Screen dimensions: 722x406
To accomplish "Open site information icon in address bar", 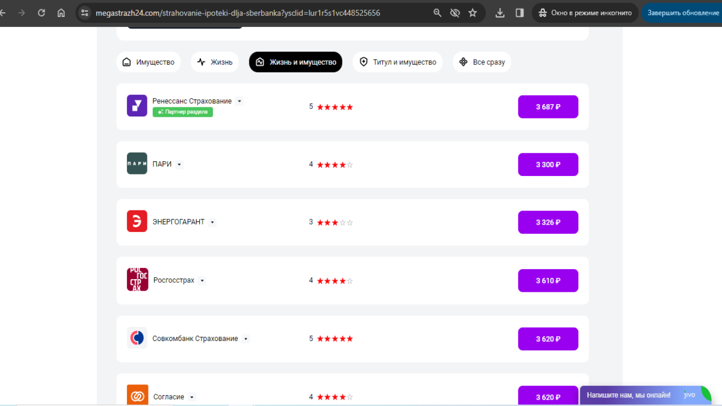I will pos(85,13).
